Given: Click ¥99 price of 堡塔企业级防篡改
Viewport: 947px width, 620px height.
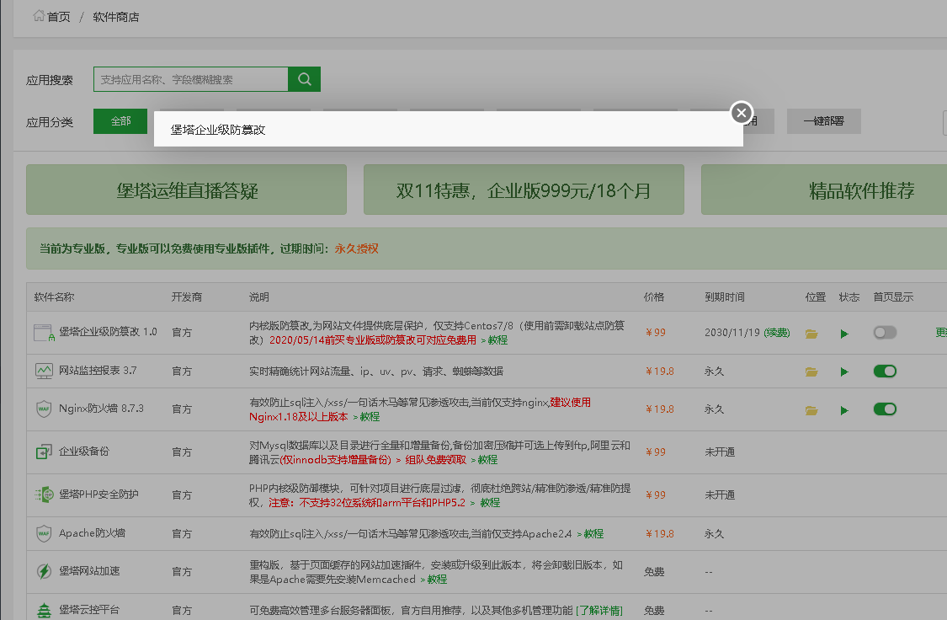Looking at the screenshot, I should [655, 333].
